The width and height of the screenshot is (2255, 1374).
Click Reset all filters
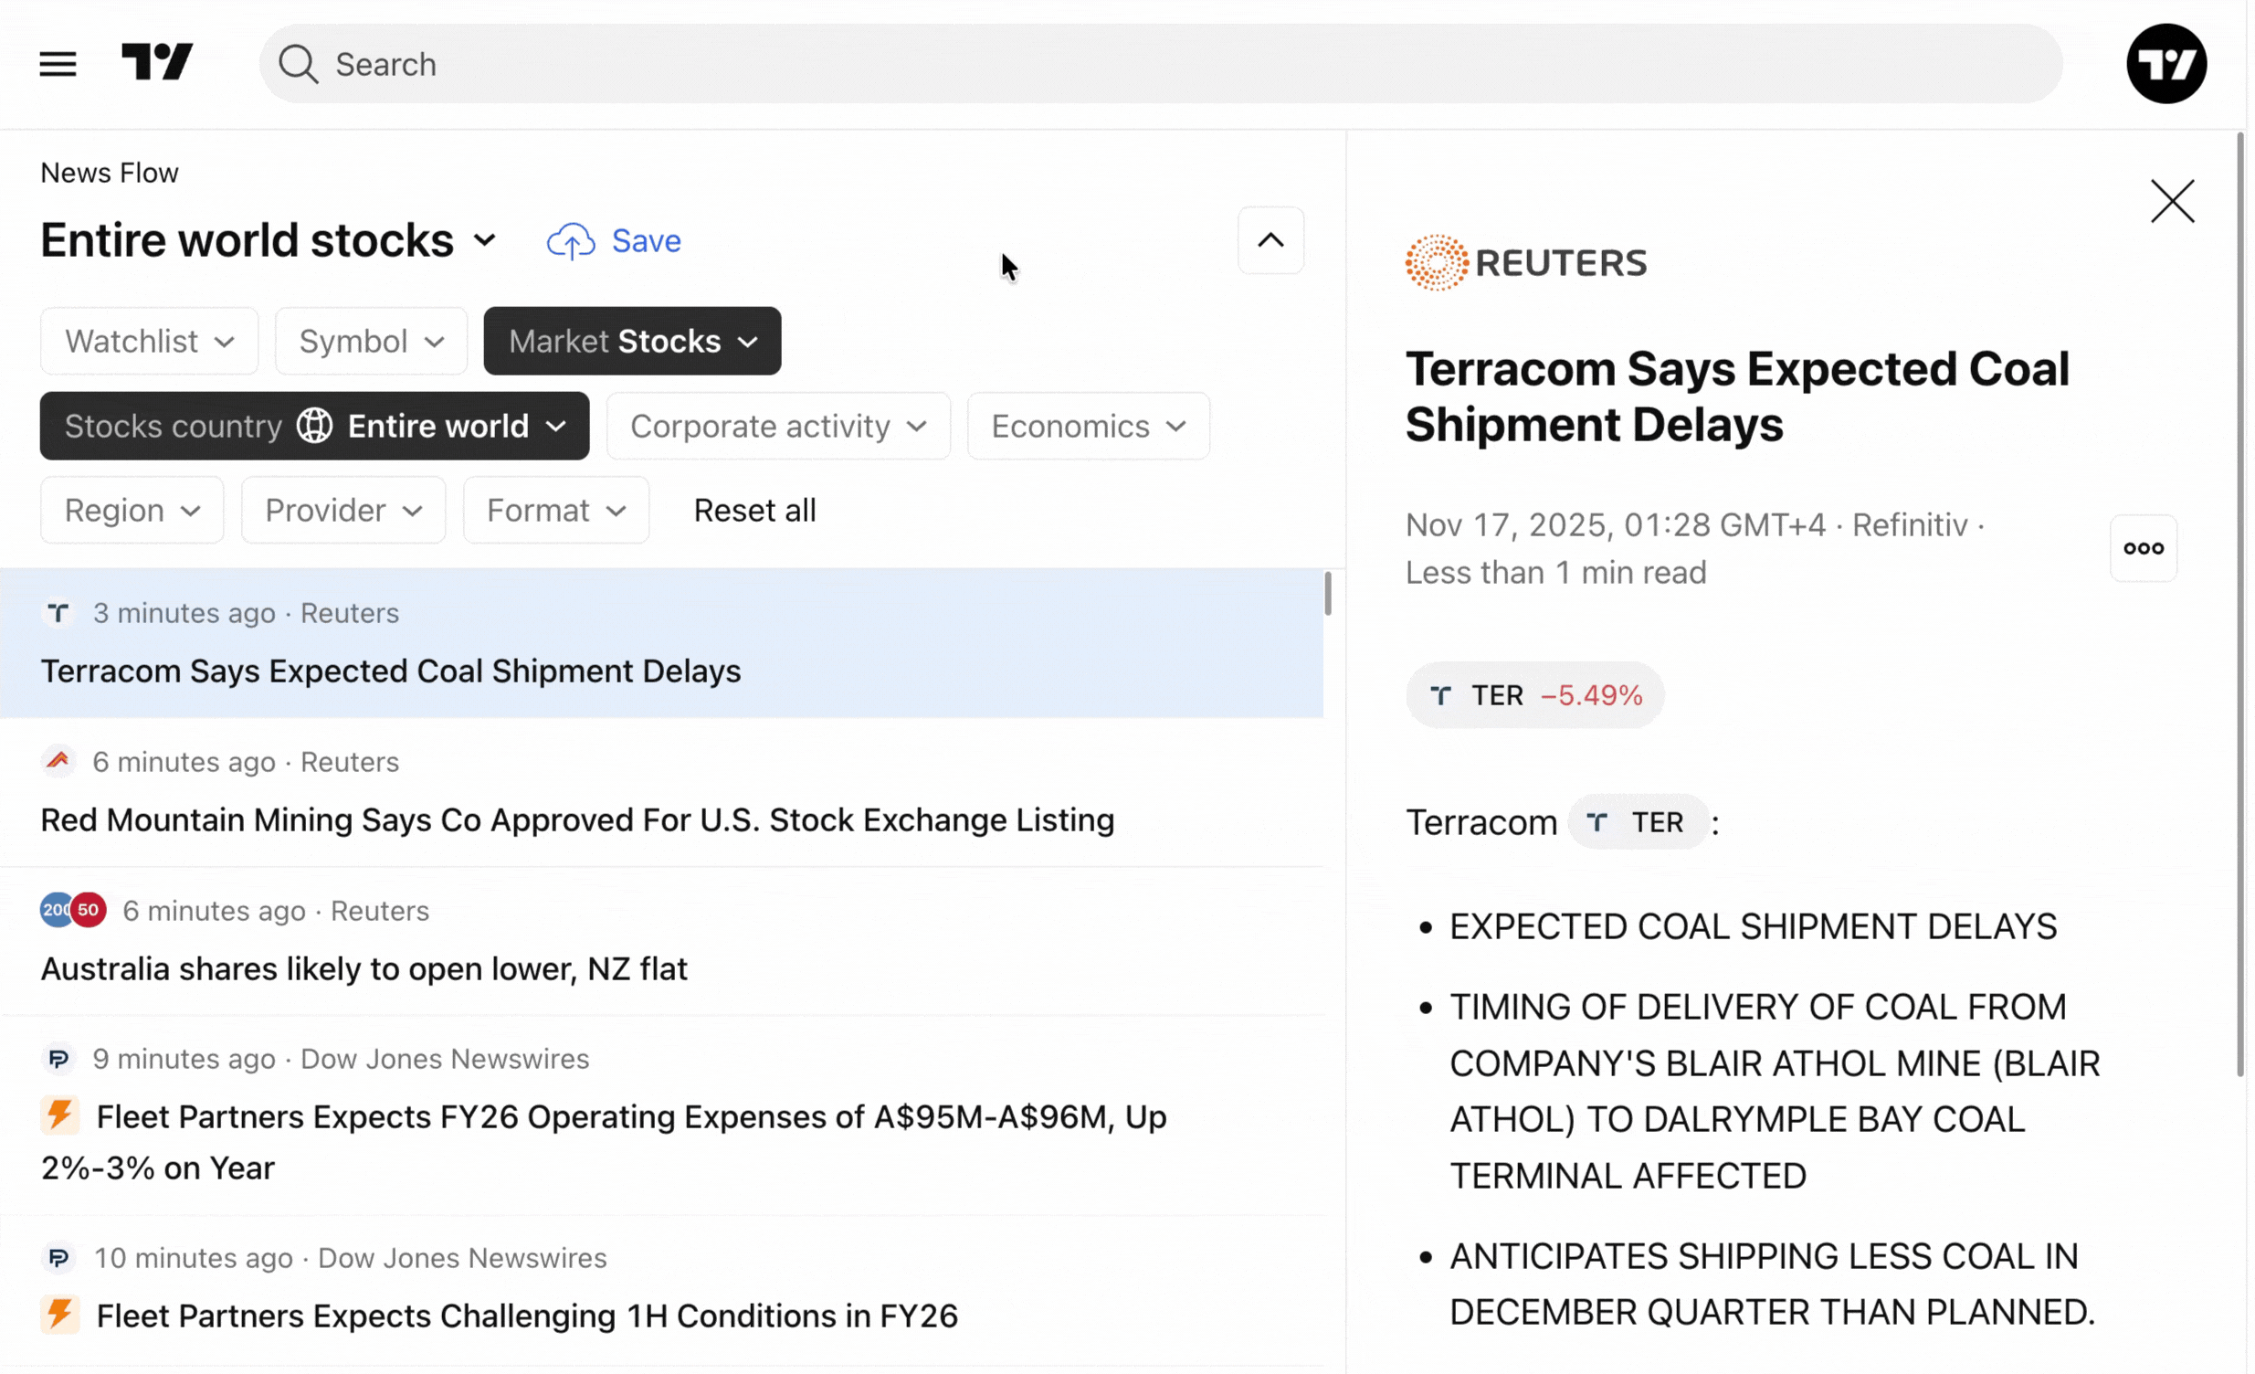click(x=754, y=511)
